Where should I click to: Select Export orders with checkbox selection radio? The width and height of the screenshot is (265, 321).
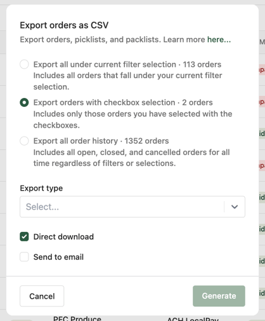coord(24,102)
